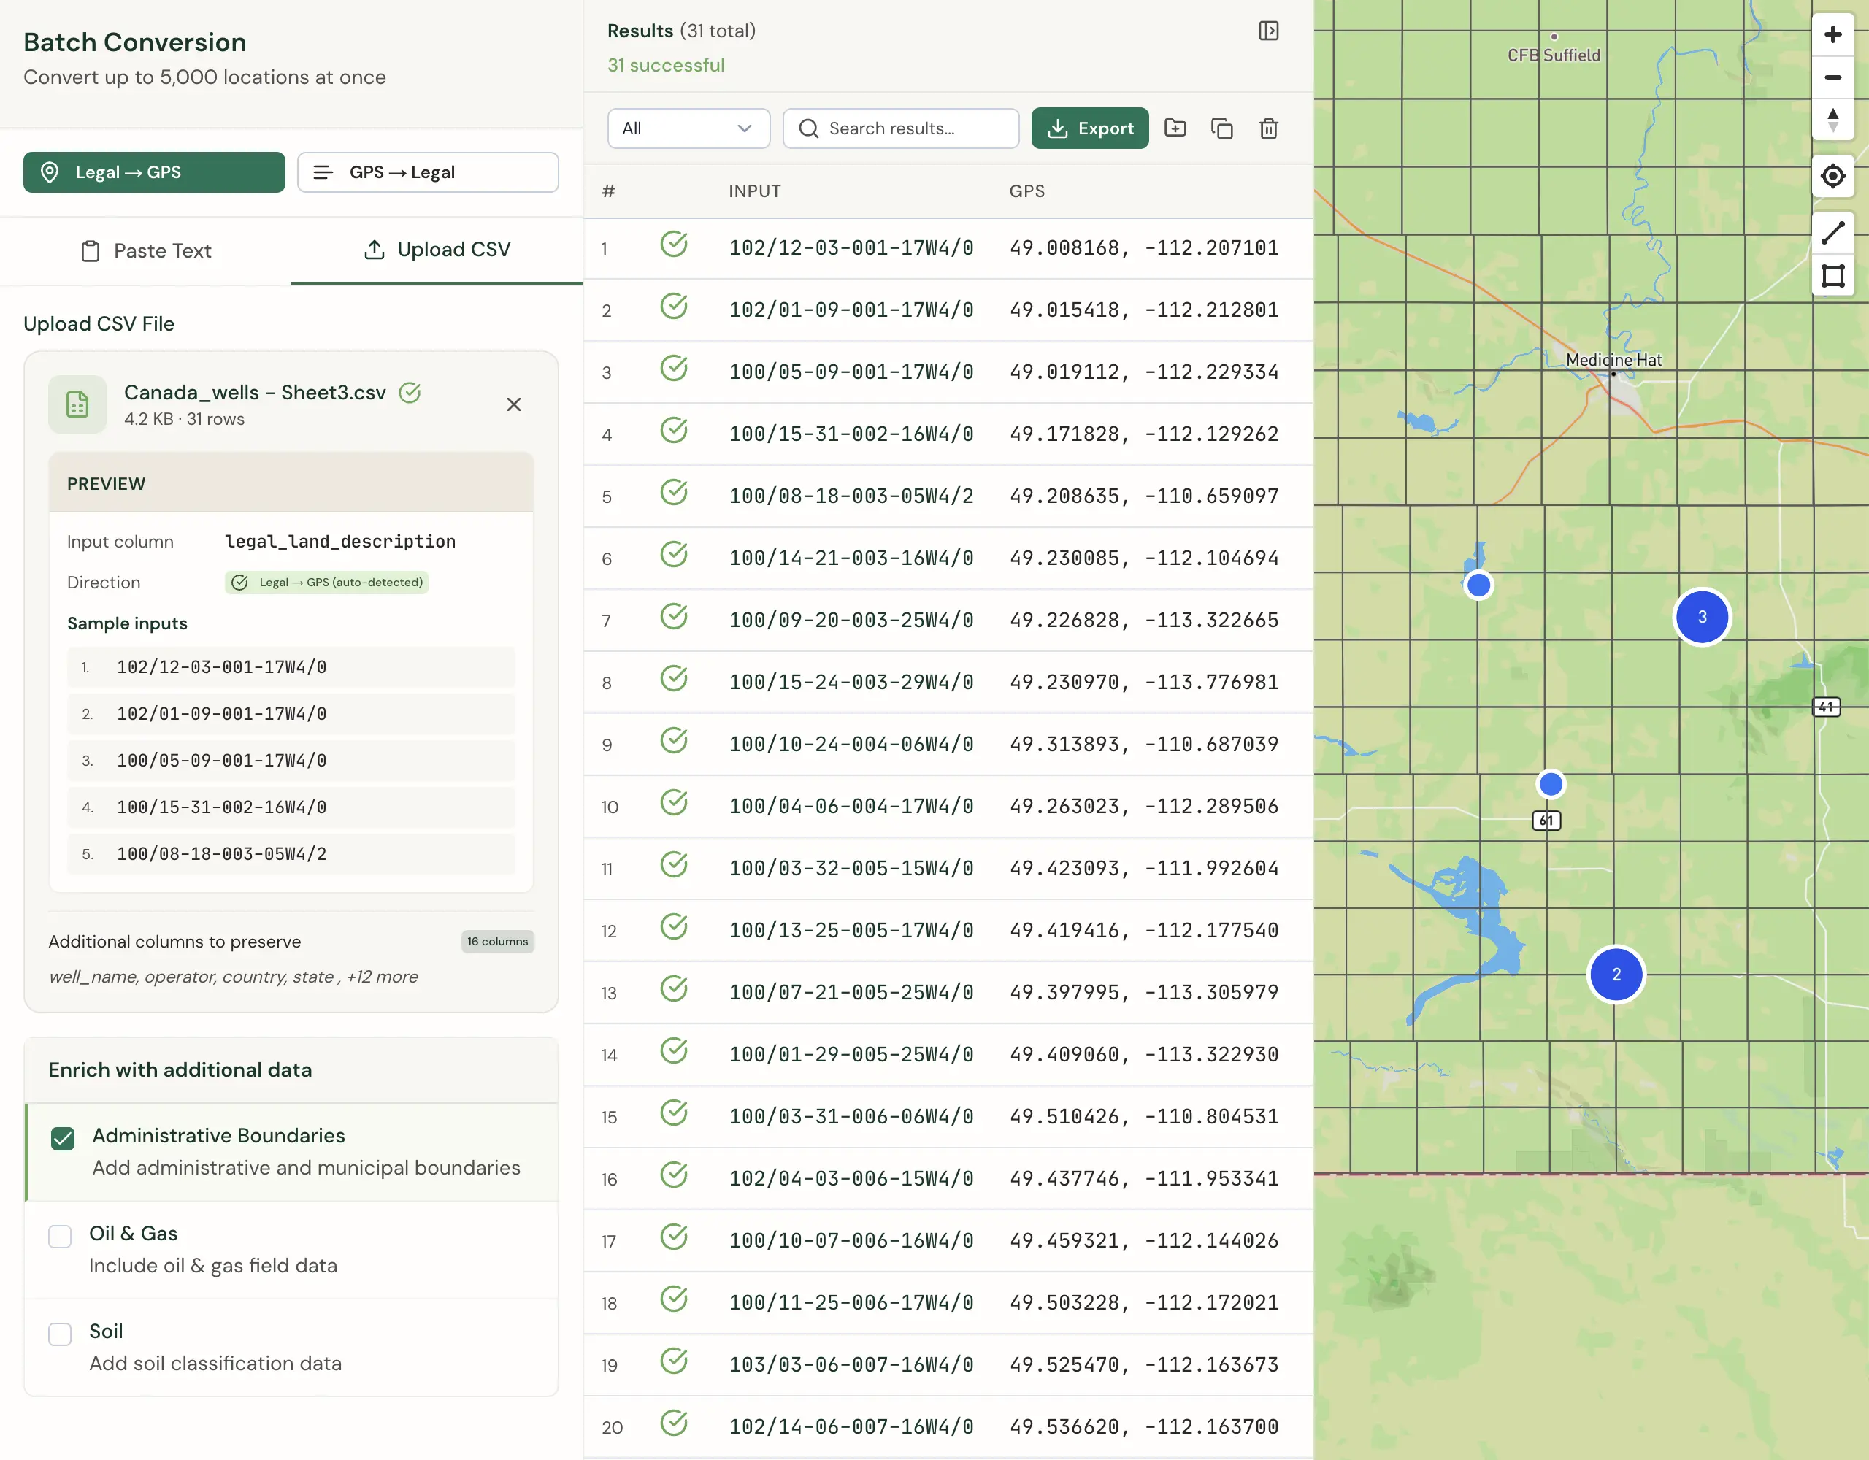
Task: Copy results using the duplicate icon
Action: pyautogui.click(x=1222, y=128)
